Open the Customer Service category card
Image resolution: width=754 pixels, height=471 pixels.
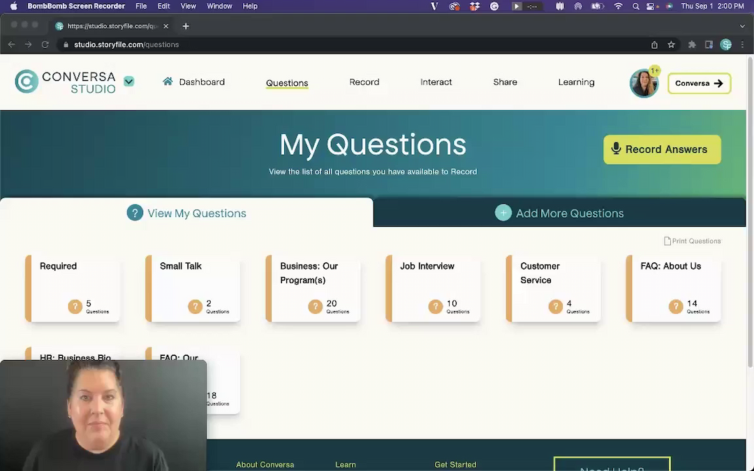click(x=553, y=288)
